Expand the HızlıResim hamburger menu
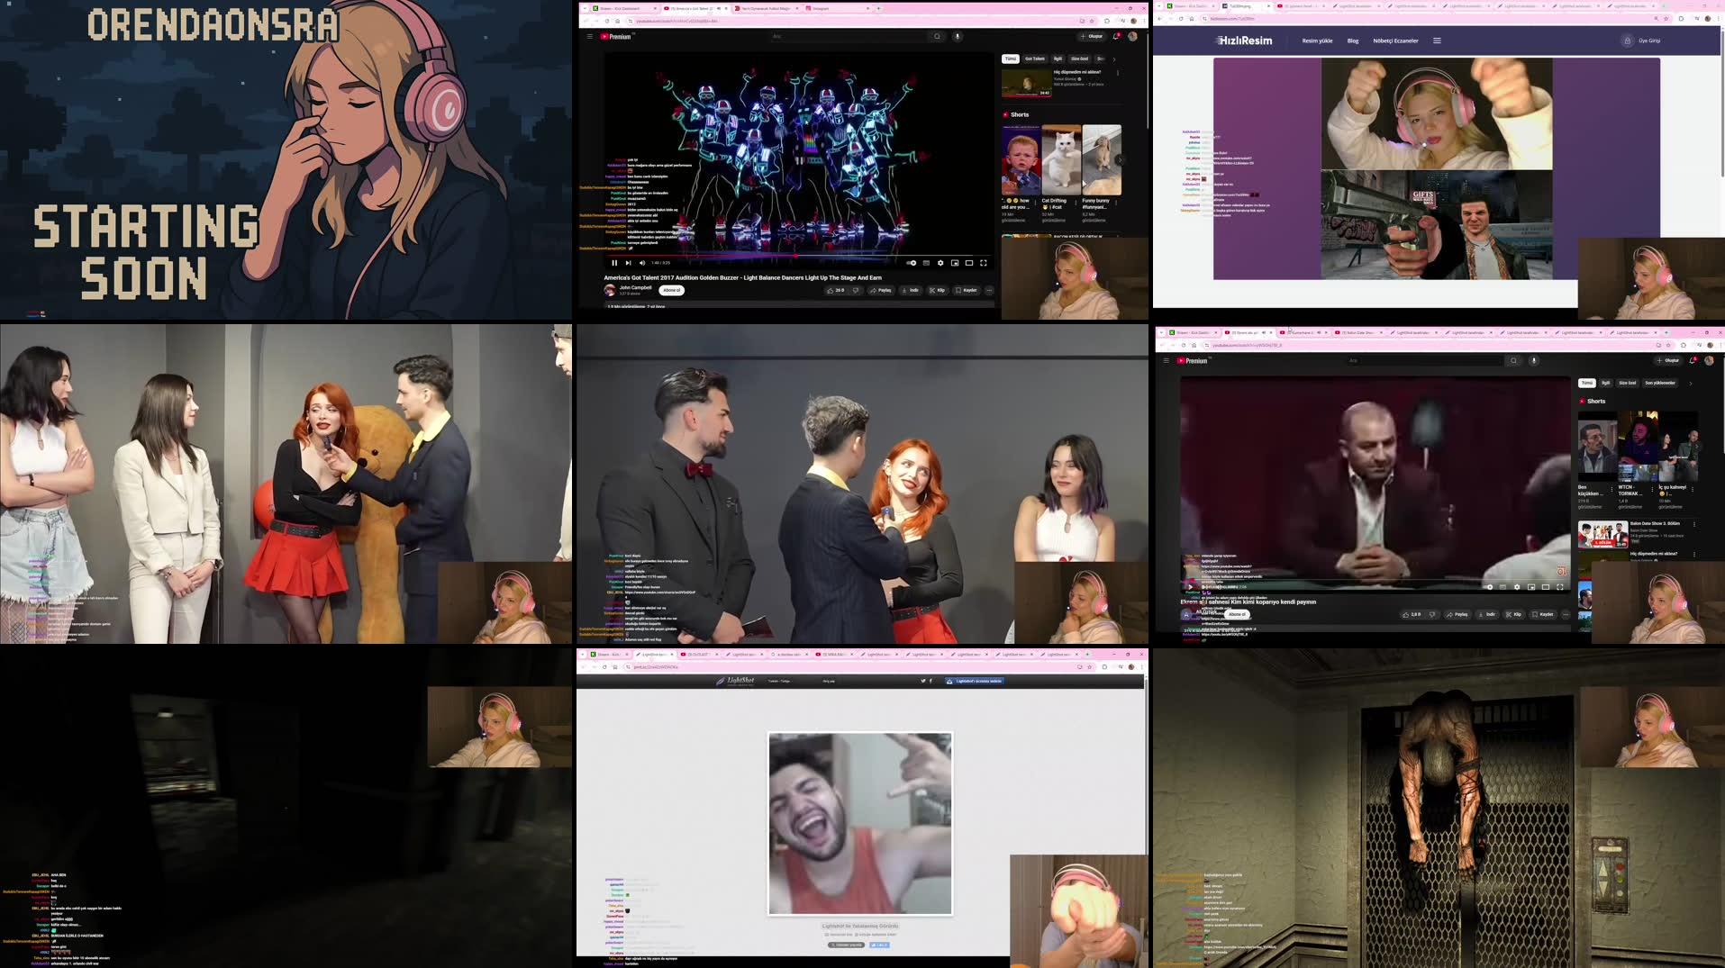The image size is (1725, 968). point(1437,41)
